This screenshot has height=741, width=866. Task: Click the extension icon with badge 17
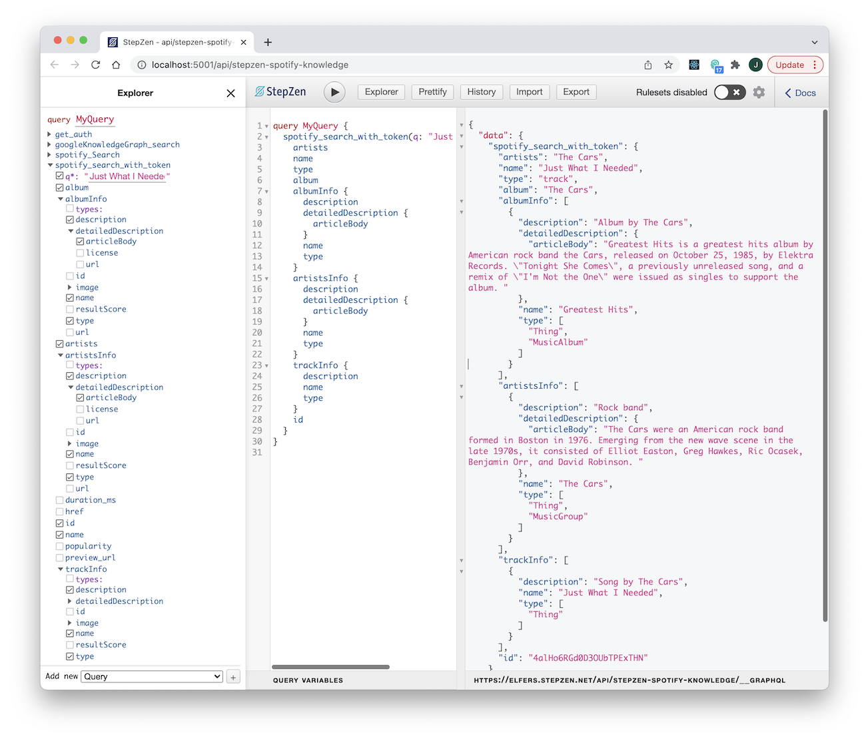pos(716,65)
